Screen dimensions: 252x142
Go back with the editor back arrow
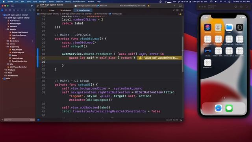point(42,10)
